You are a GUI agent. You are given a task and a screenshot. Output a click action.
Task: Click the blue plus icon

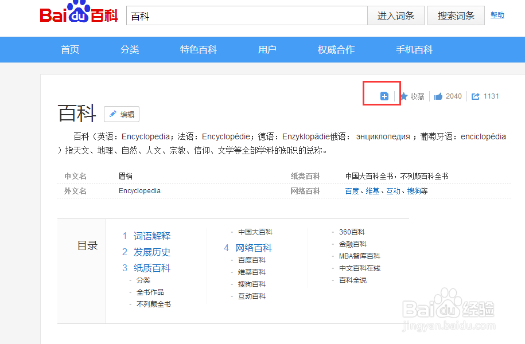pyautogui.click(x=384, y=96)
